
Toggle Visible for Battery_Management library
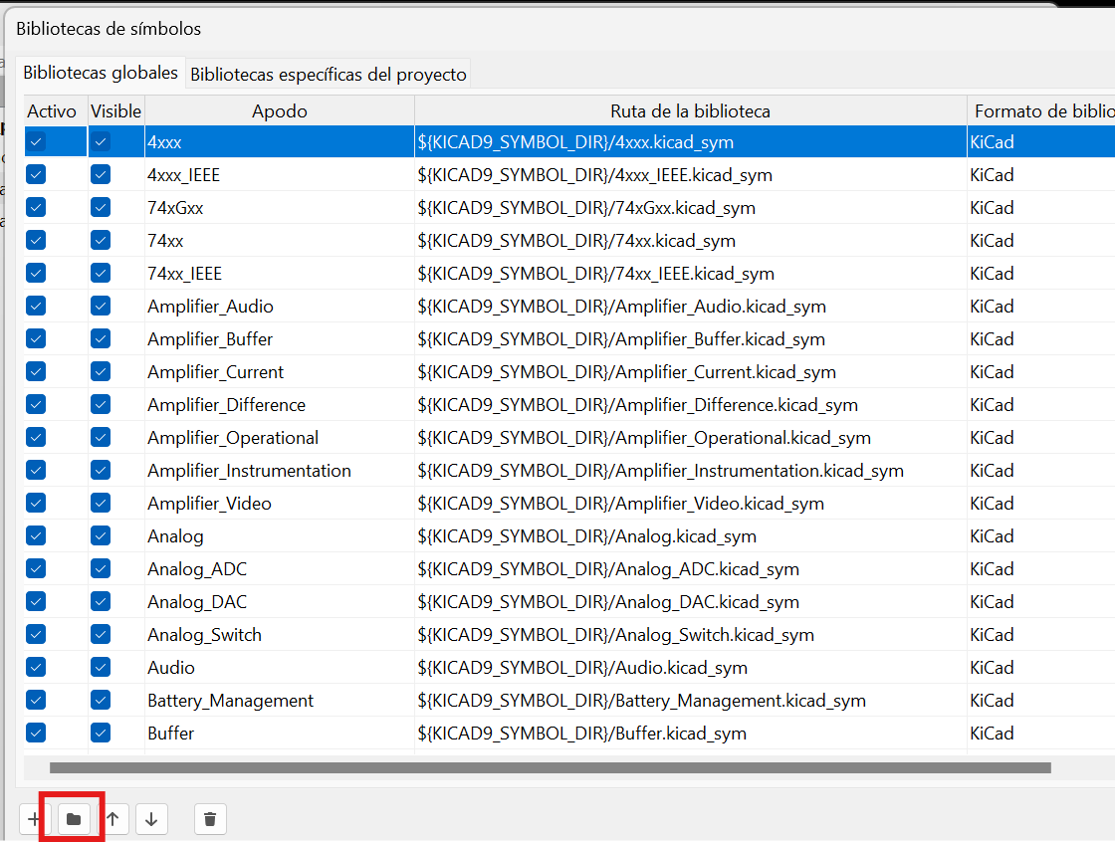[x=101, y=700]
